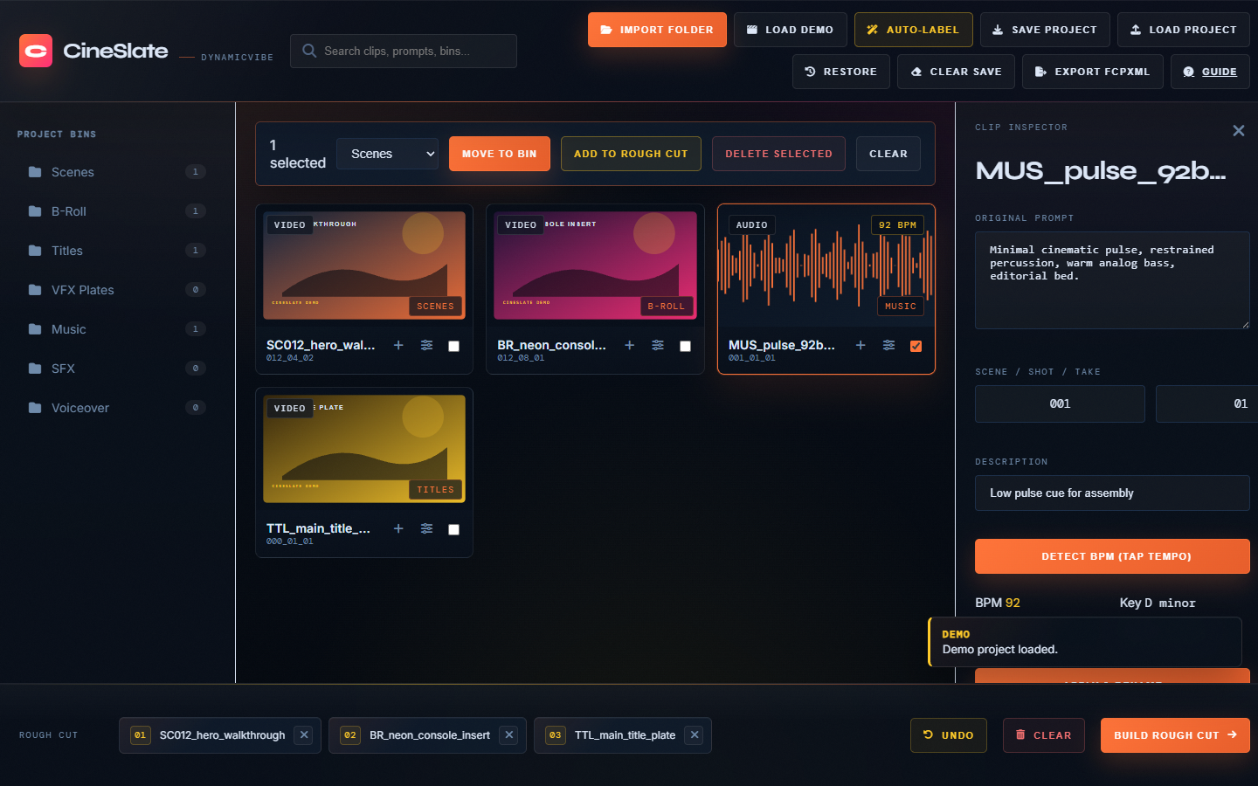
Task: Remove BR_neon_console_insert from the rough cut
Action: 508,735
